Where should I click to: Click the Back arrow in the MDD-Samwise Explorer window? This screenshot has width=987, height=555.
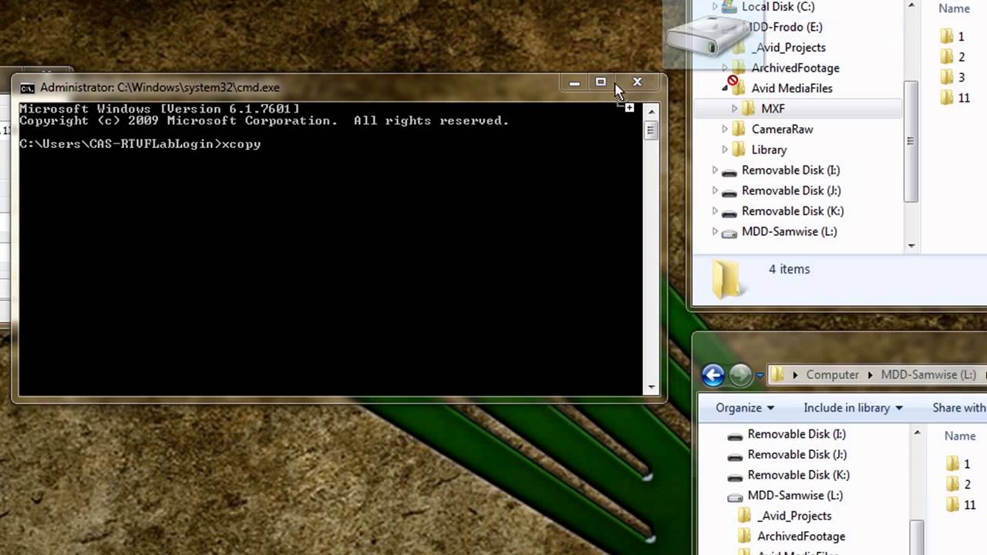pyautogui.click(x=713, y=375)
